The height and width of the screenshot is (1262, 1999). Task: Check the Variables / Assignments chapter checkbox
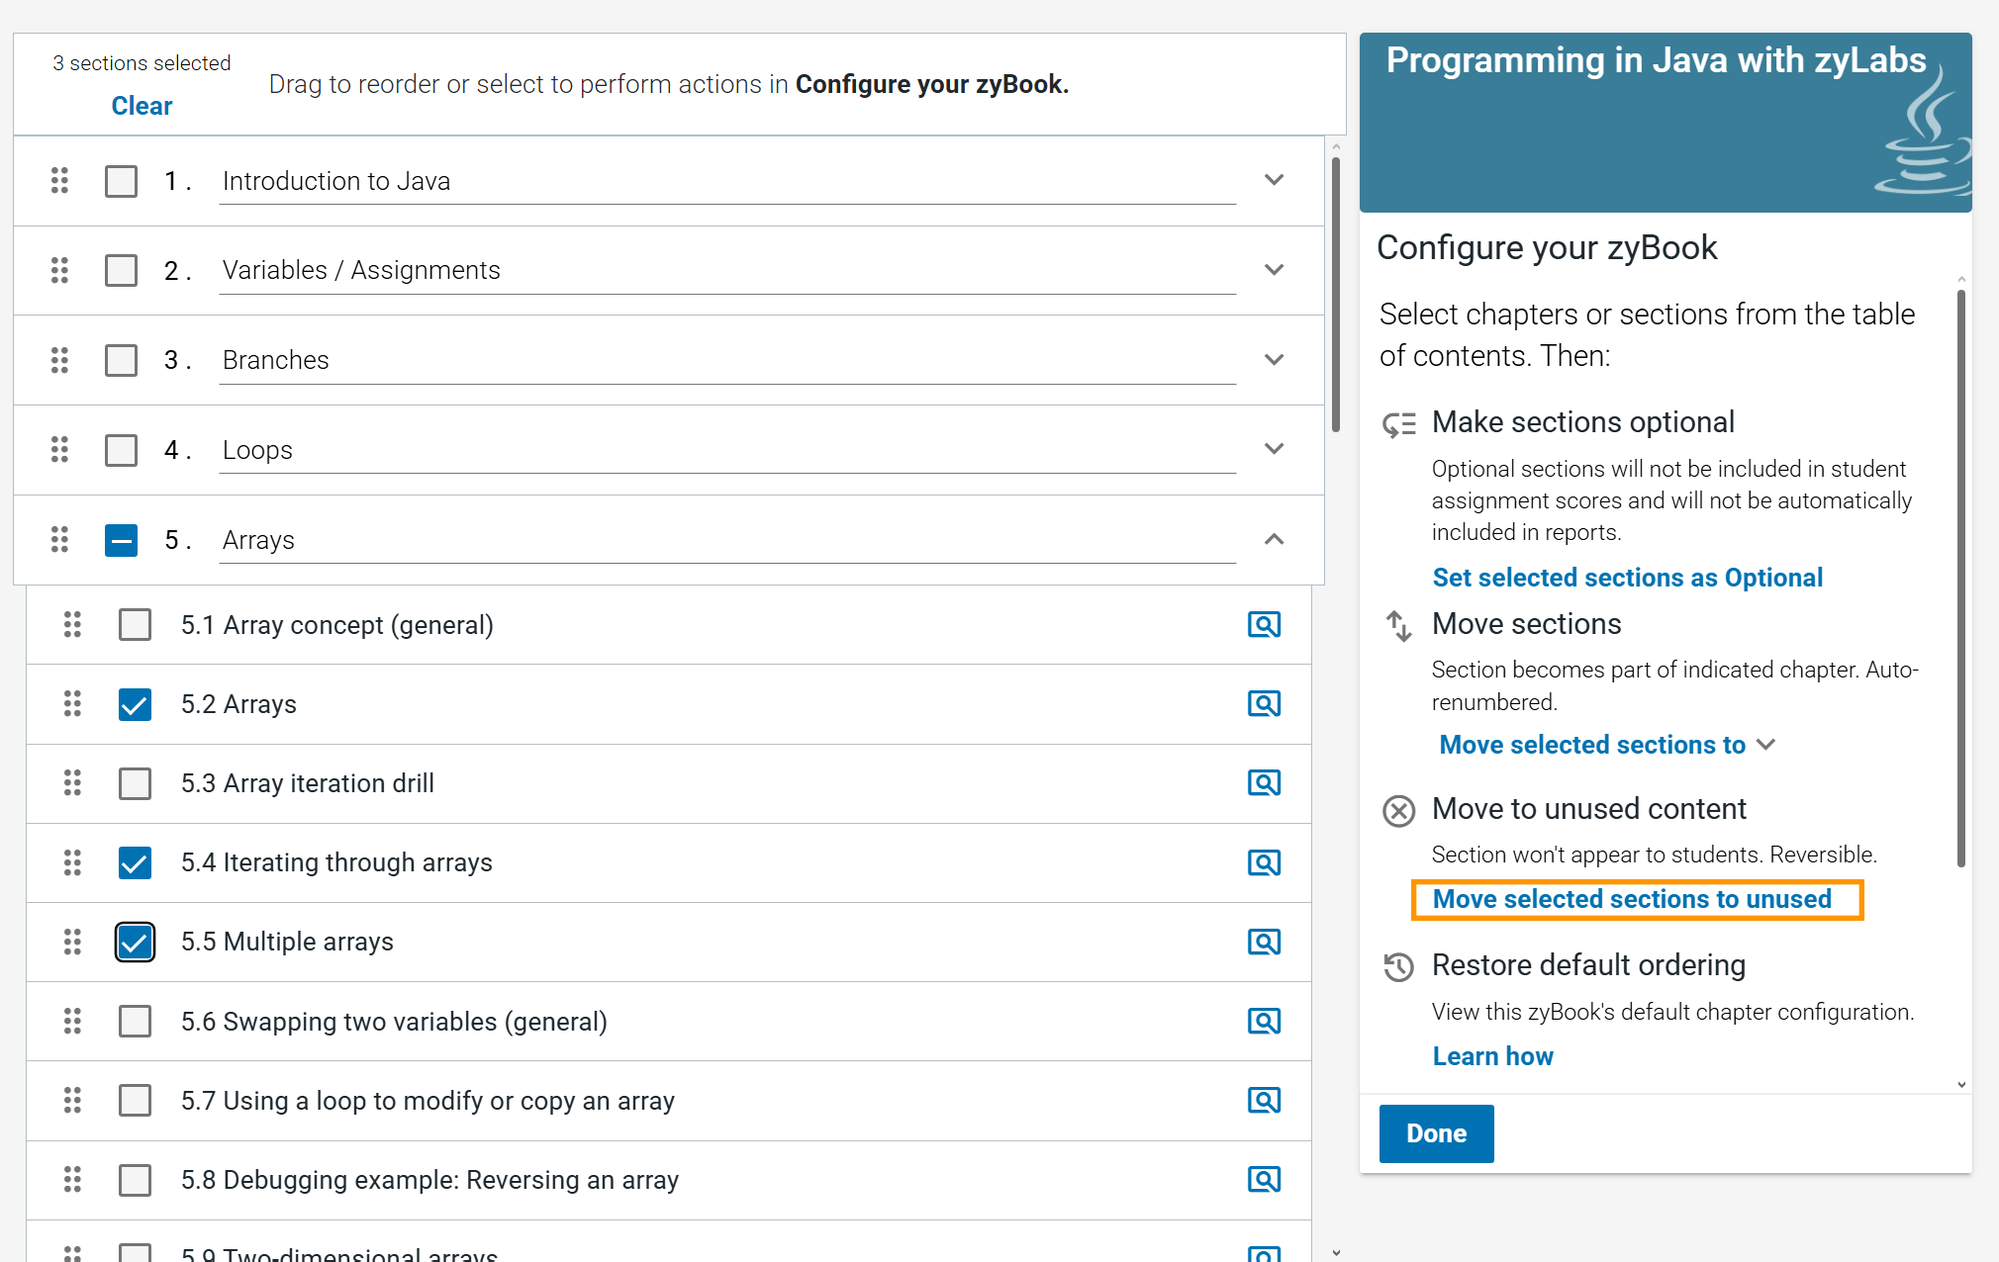point(121,270)
